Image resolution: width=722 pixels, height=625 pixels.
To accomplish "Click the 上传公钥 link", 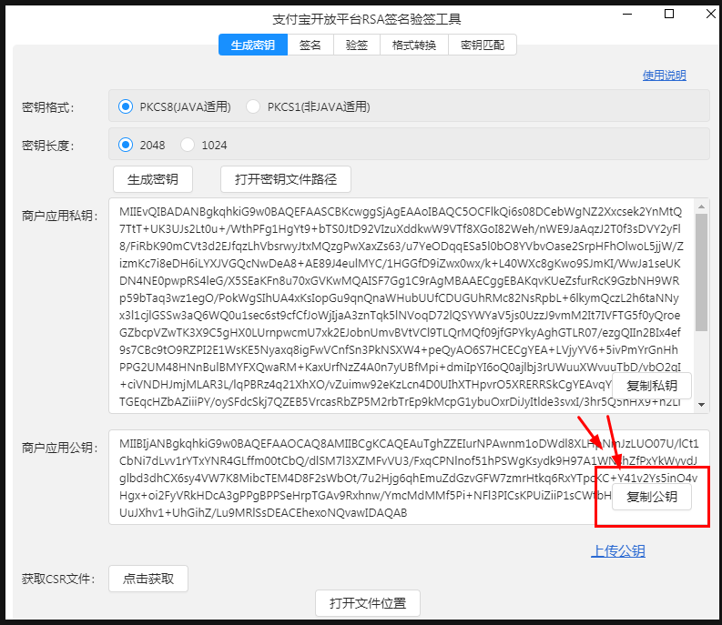I will click(x=618, y=551).
